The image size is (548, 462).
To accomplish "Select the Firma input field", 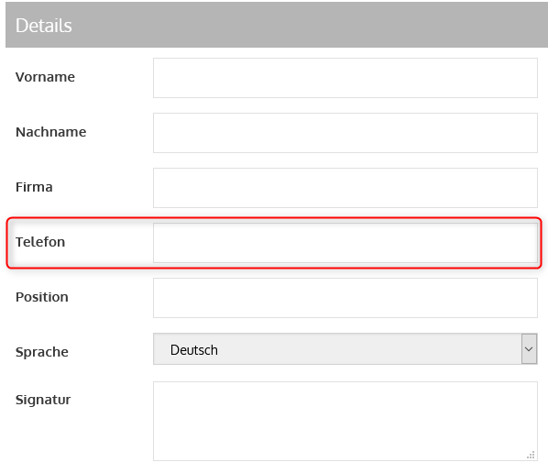I will (x=345, y=188).
